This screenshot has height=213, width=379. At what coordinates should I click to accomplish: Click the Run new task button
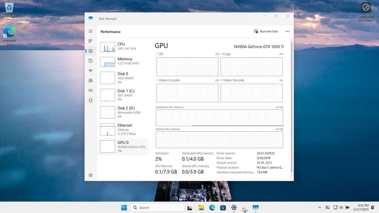click(266, 31)
